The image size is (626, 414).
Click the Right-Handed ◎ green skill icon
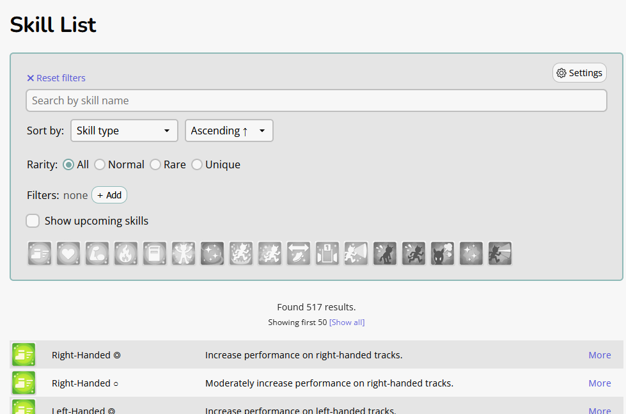[24, 354]
